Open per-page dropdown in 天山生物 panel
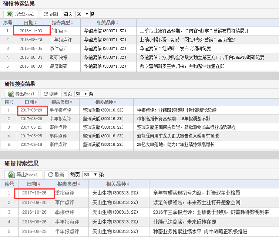Image resolution: width=279 pixels, height=237 pixels. (91, 175)
